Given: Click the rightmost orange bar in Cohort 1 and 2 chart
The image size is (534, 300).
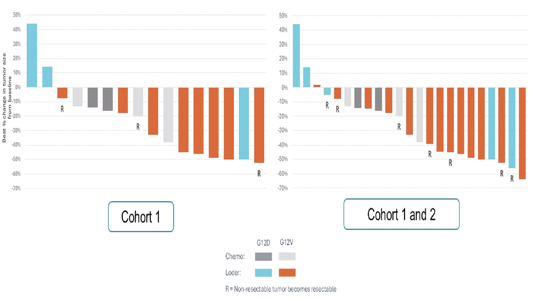Looking at the screenshot, I should pyautogui.click(x=522, y=133).
